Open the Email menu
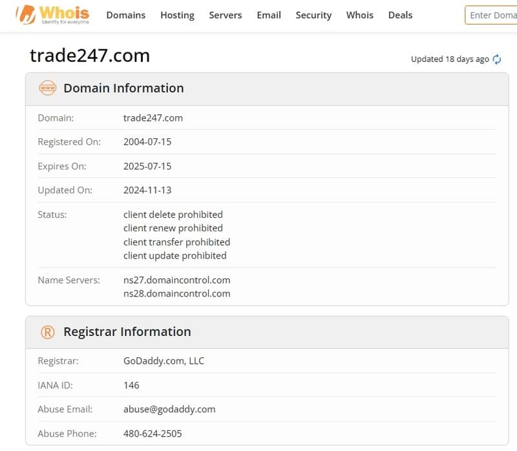The width and height of the screenshot is (517, 451). [x=269, y=15]
